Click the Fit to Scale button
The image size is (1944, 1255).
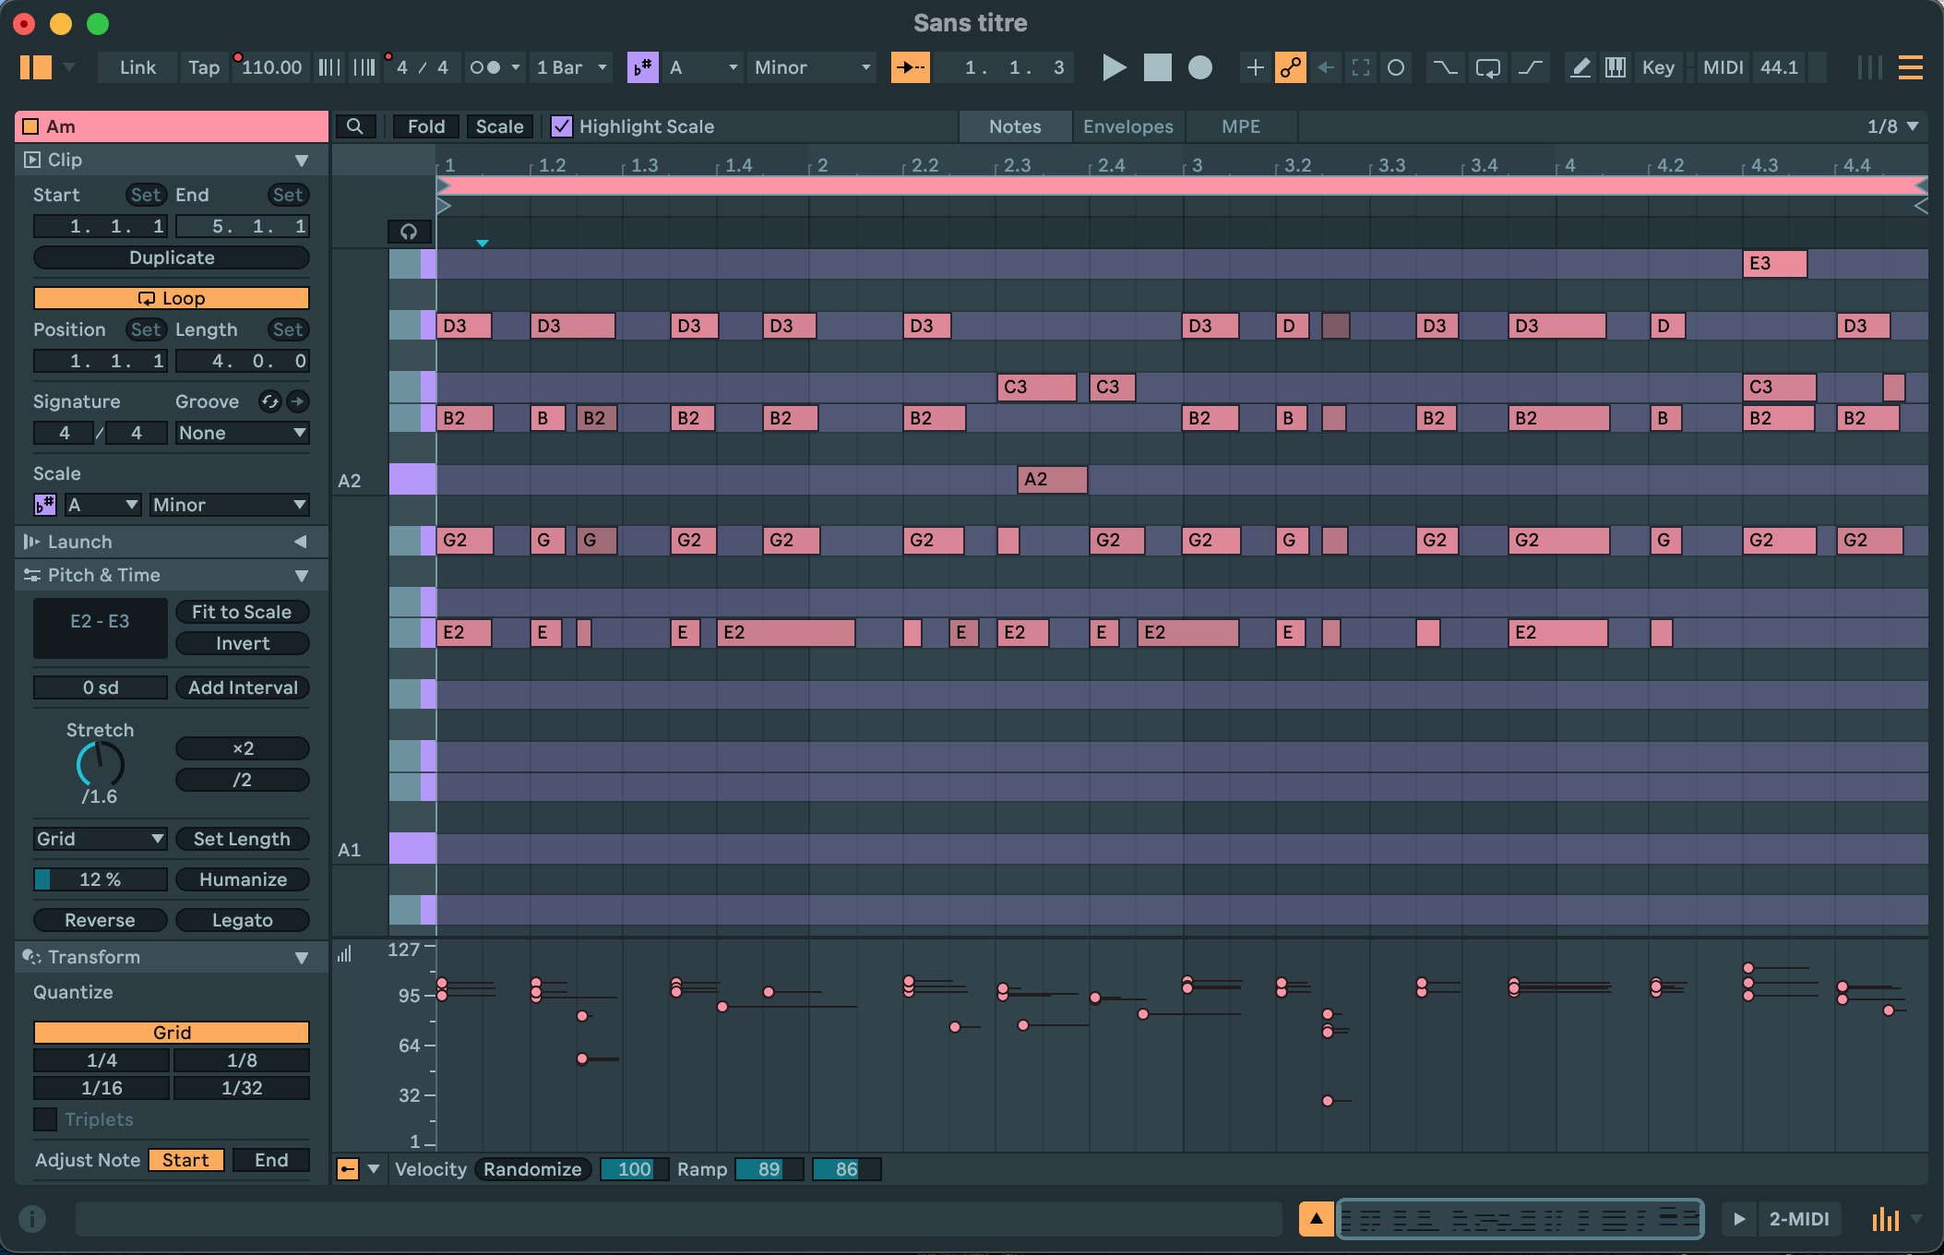[242, 612]
